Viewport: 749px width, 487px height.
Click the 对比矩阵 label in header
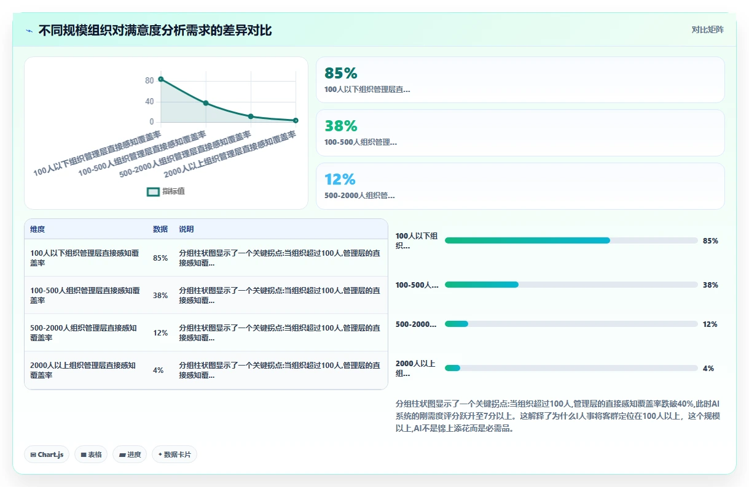(707, 29)
